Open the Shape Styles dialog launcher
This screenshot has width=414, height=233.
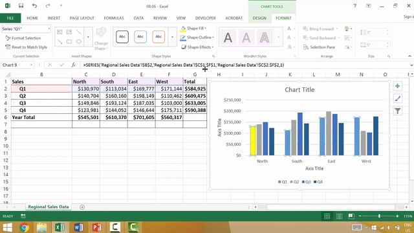click(x=213, y=56)
